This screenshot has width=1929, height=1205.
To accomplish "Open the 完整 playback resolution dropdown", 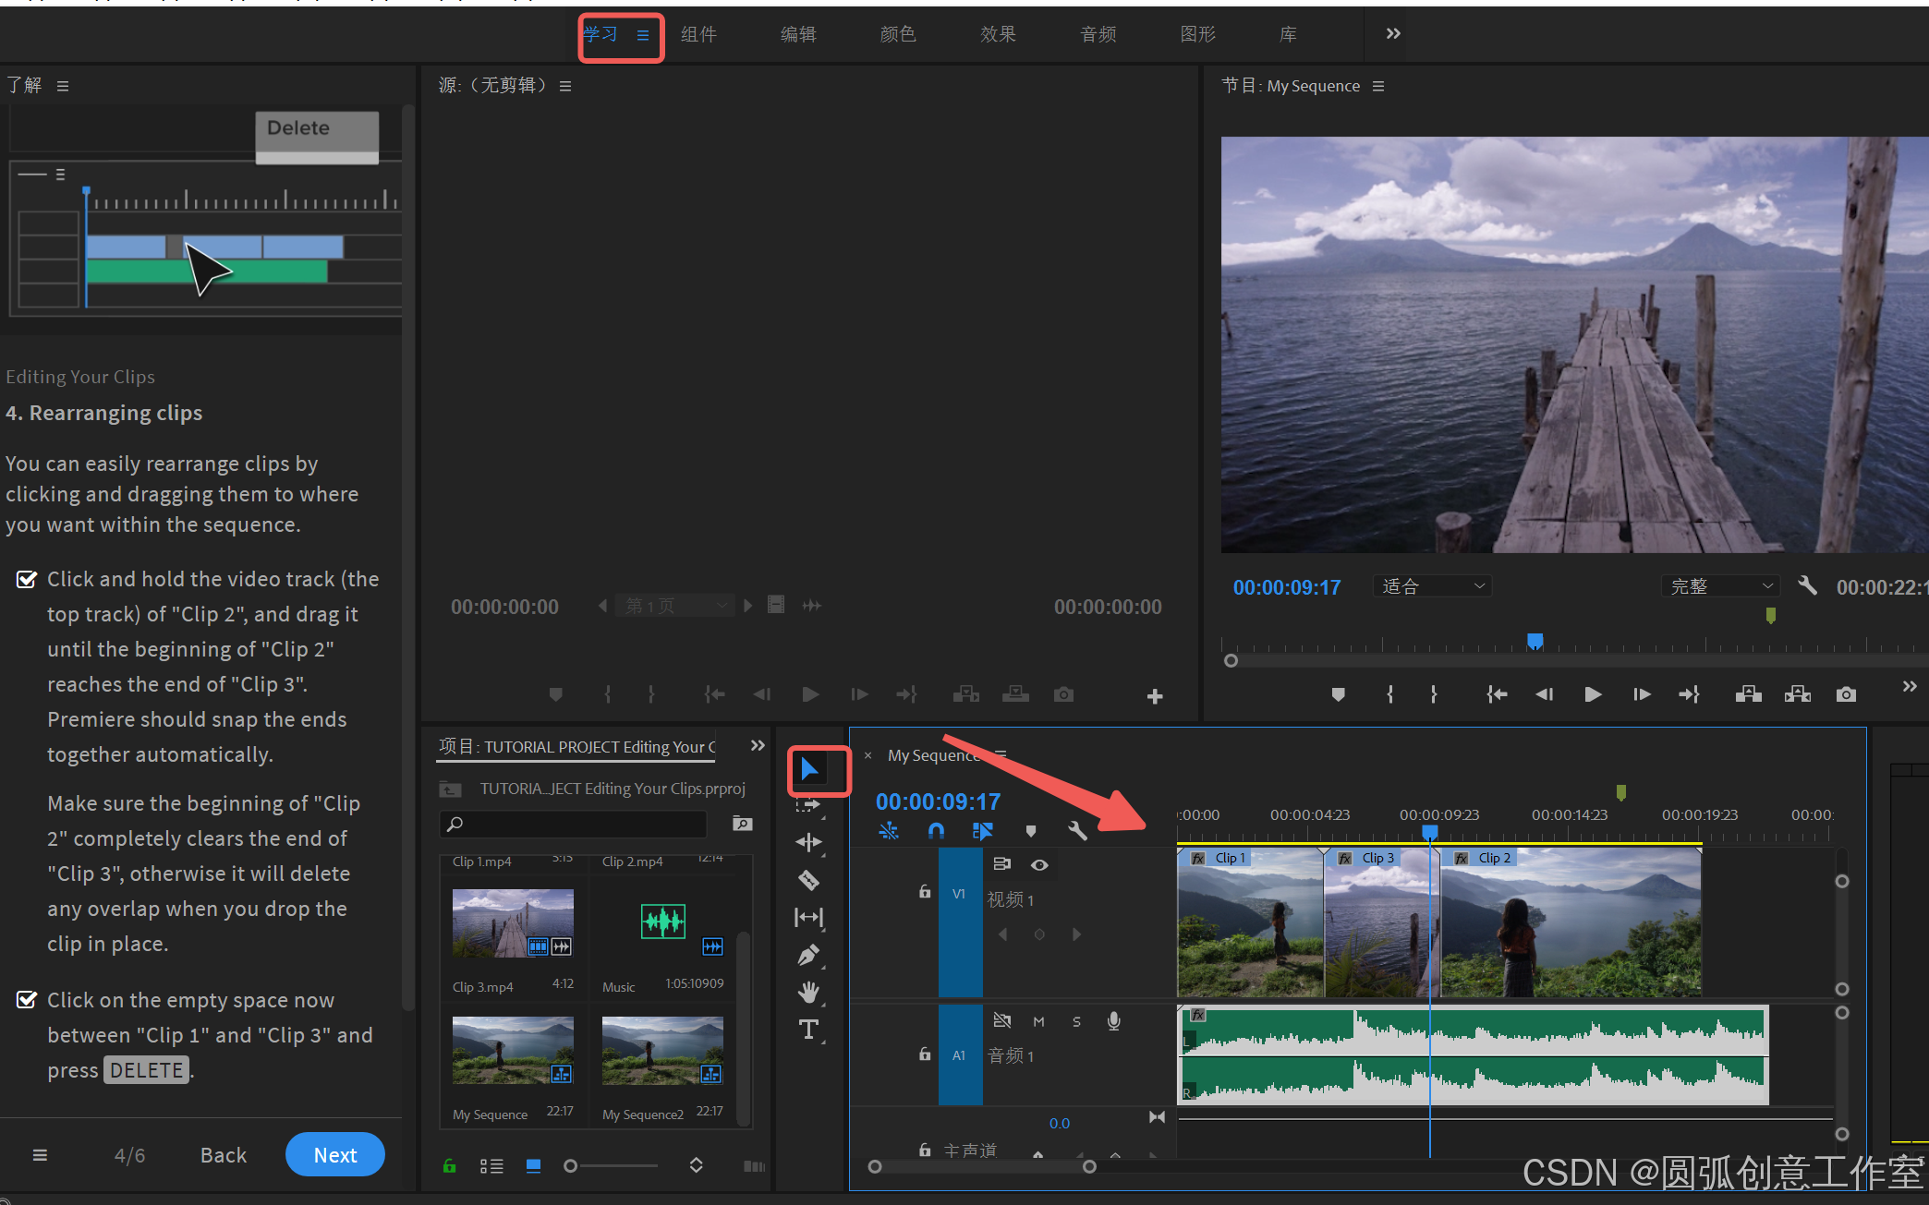I will click(x=1721, y=586).
